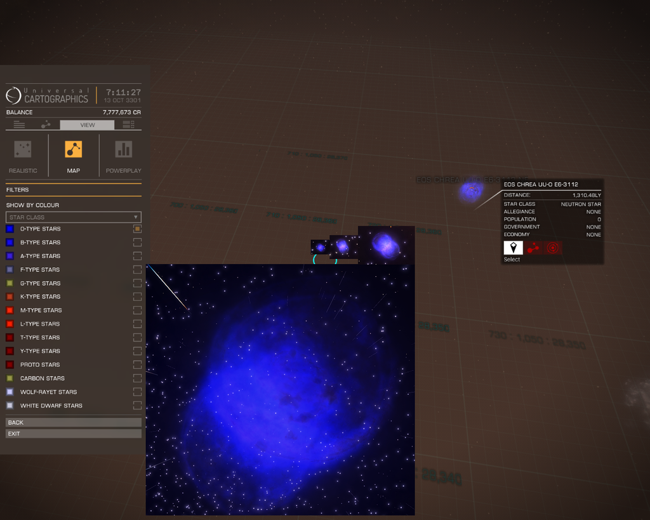Image resolution: width=650 pixels, height=520 pixels.
Task: Click the BACK button
Action: click(x=74, y=423)
